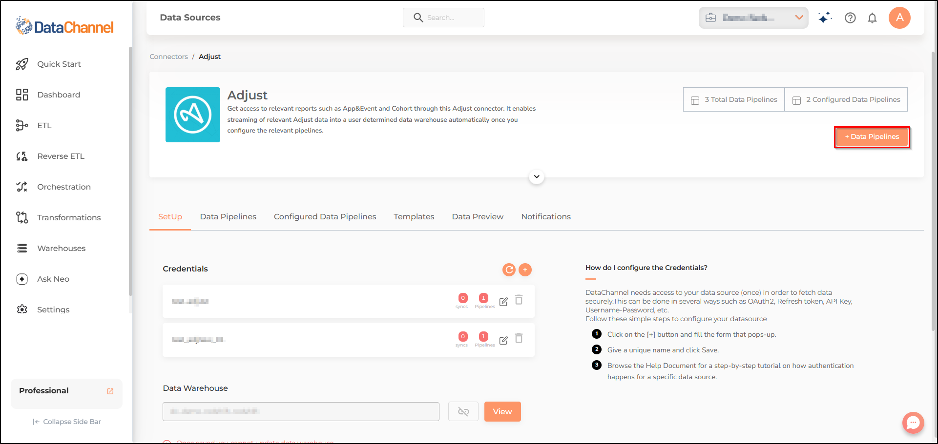
Task: Open Orchestration icon in sidebar
Action: [x=22, y=187]
